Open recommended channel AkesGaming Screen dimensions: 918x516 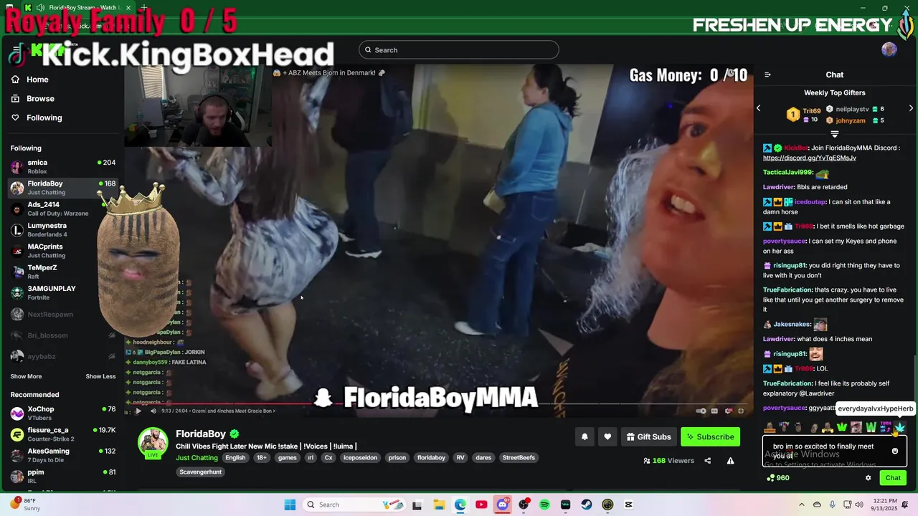click(x=62, y=455)
